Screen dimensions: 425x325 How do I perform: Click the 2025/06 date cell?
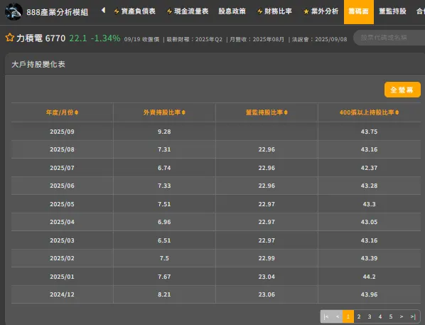(x=62, y=186)
